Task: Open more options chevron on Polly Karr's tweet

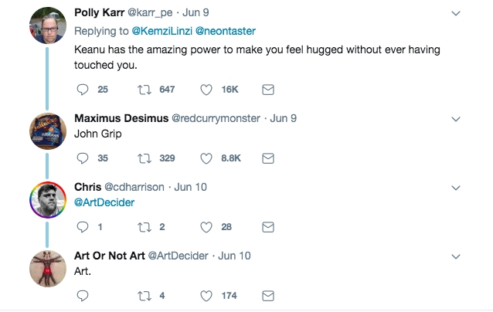Action: click(x=456, y=13)
